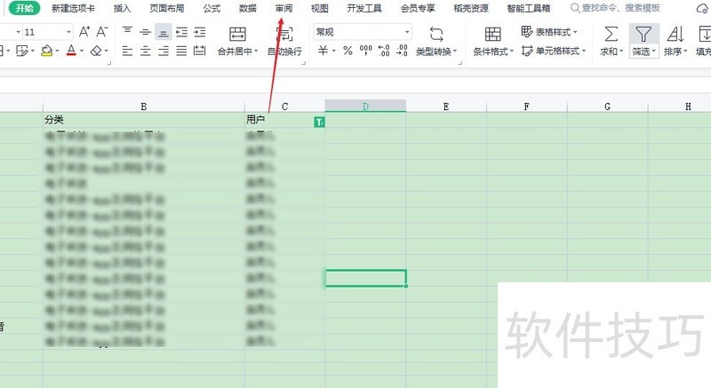Click the 分类 header cell
The image size is (711, 388).
click(144, 120)
